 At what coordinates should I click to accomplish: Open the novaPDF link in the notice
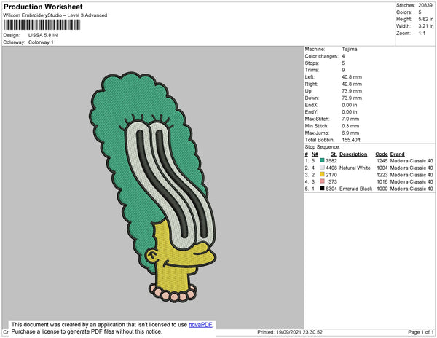200,325
